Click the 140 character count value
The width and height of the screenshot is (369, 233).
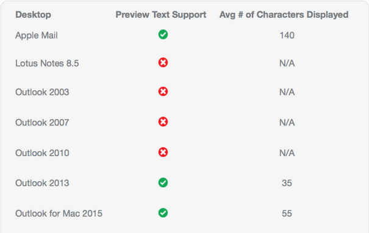point(287,35)
